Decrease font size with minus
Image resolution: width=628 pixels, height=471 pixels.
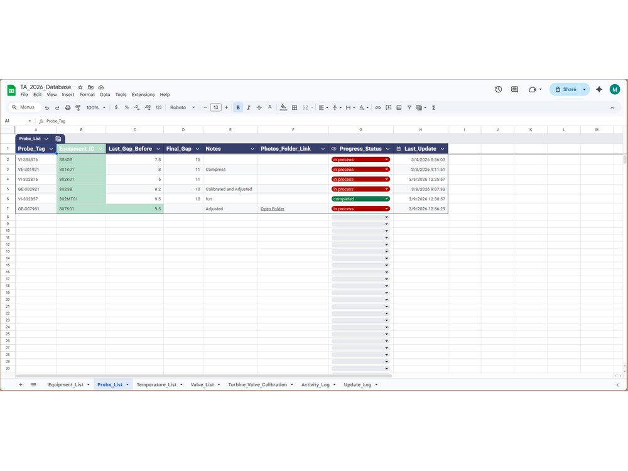(x=205, y=107)
